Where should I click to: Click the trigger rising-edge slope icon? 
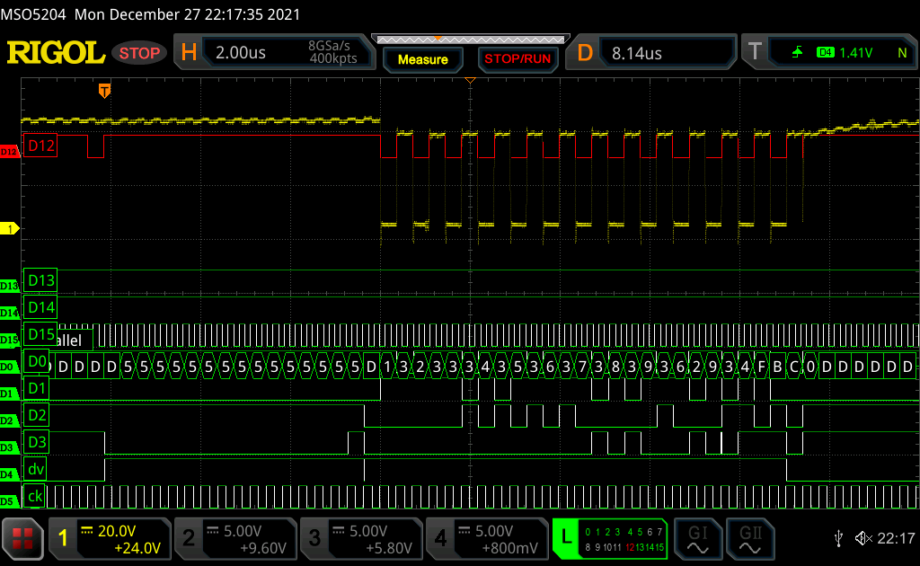(x=797, y=53)
